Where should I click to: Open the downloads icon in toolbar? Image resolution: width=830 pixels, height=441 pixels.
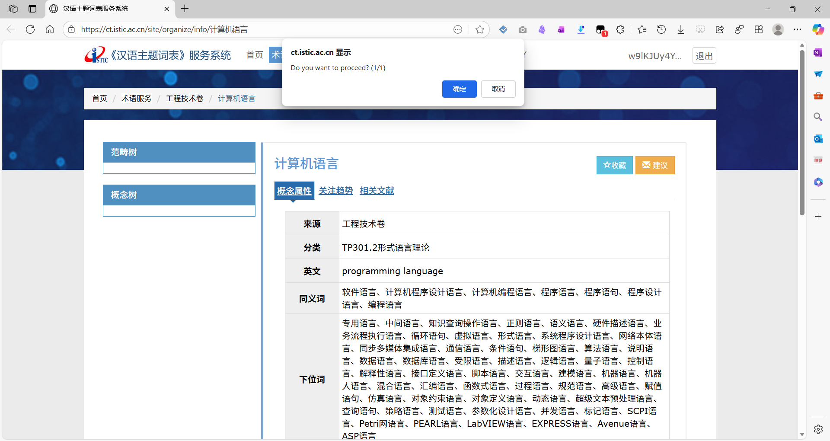click(x=680, y=29)
